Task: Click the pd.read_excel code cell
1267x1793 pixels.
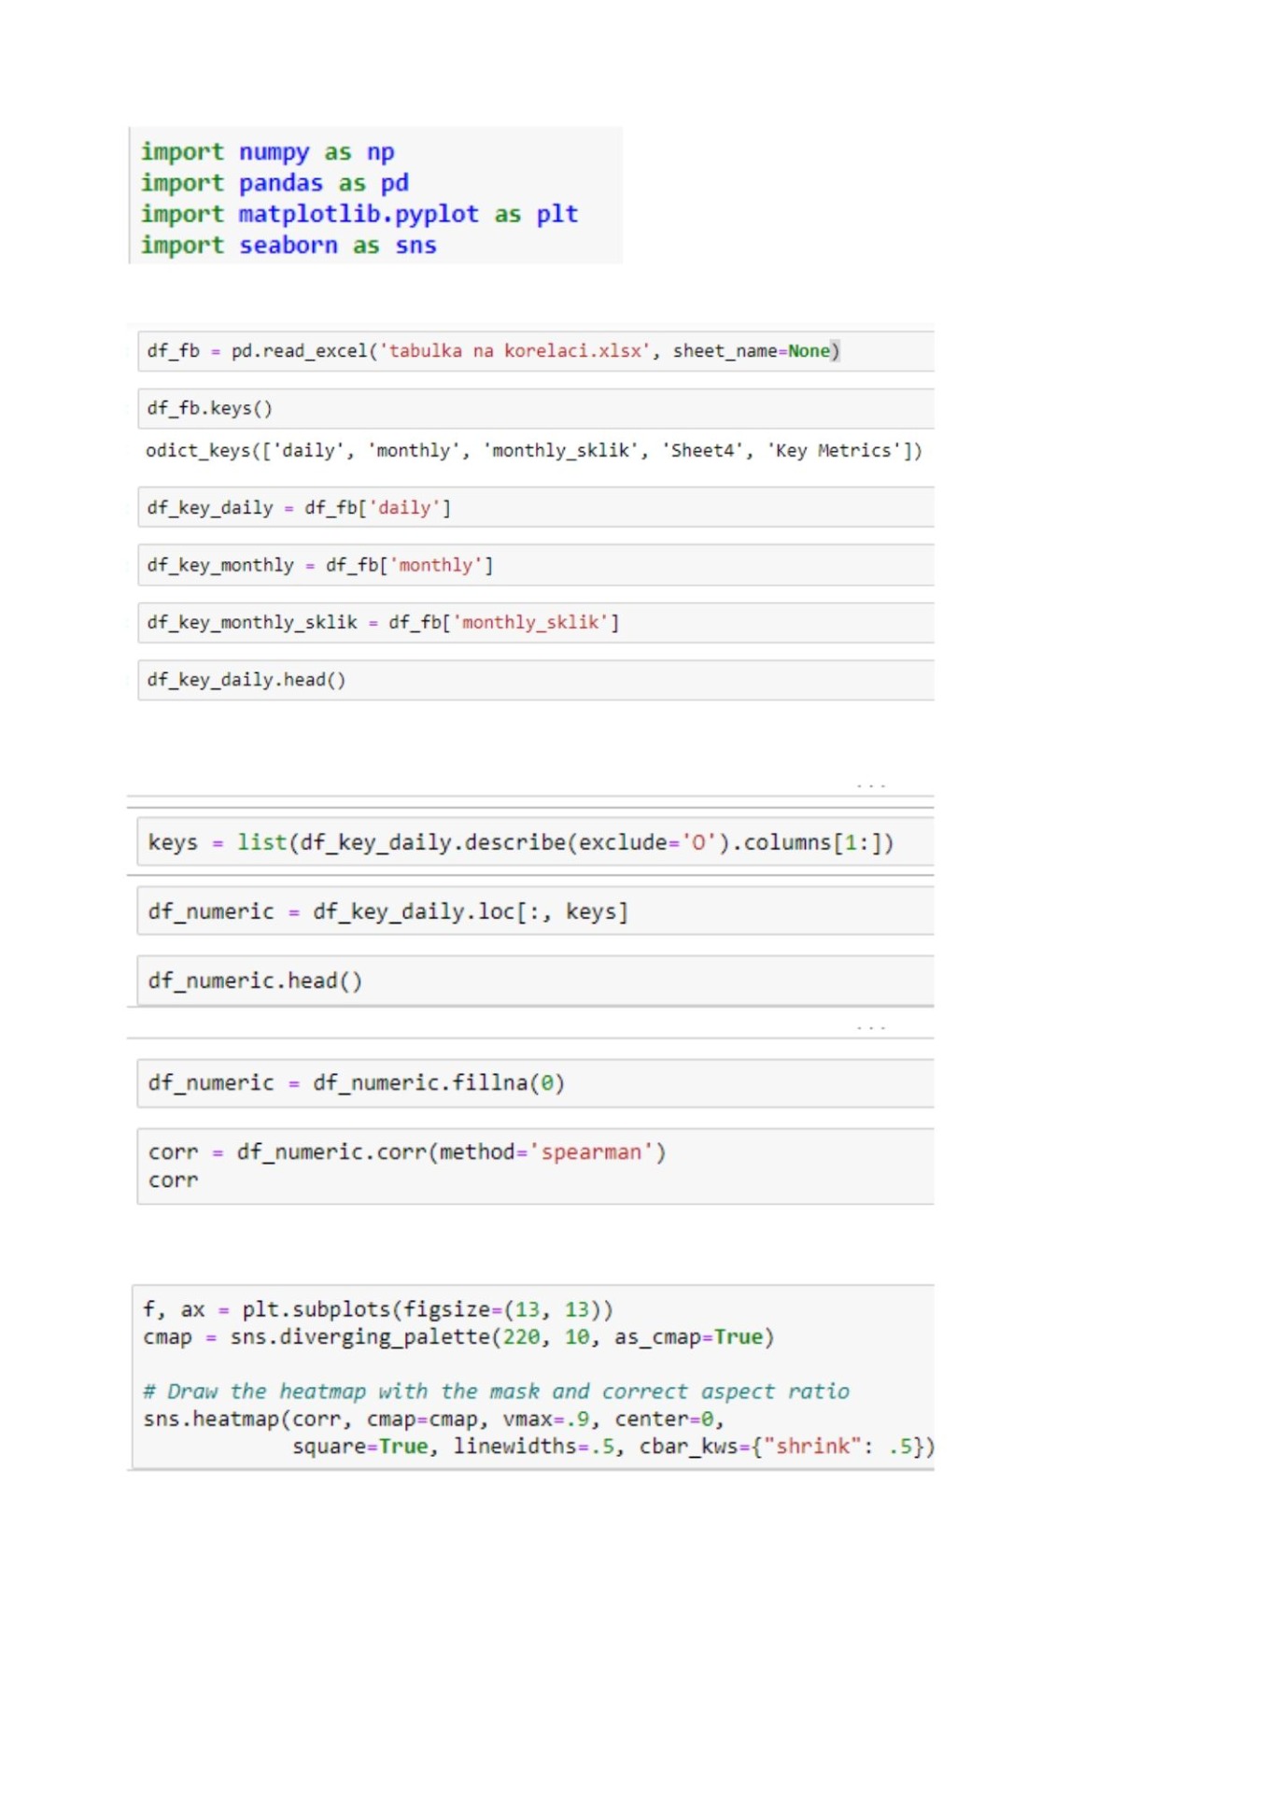Action: (x=534, y=352)
